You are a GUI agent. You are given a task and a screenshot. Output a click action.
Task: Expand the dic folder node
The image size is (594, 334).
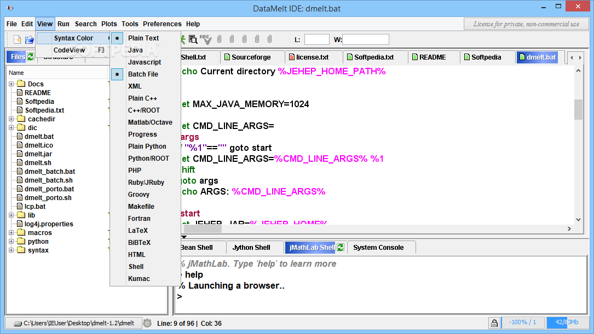click(x=11, y=127)
